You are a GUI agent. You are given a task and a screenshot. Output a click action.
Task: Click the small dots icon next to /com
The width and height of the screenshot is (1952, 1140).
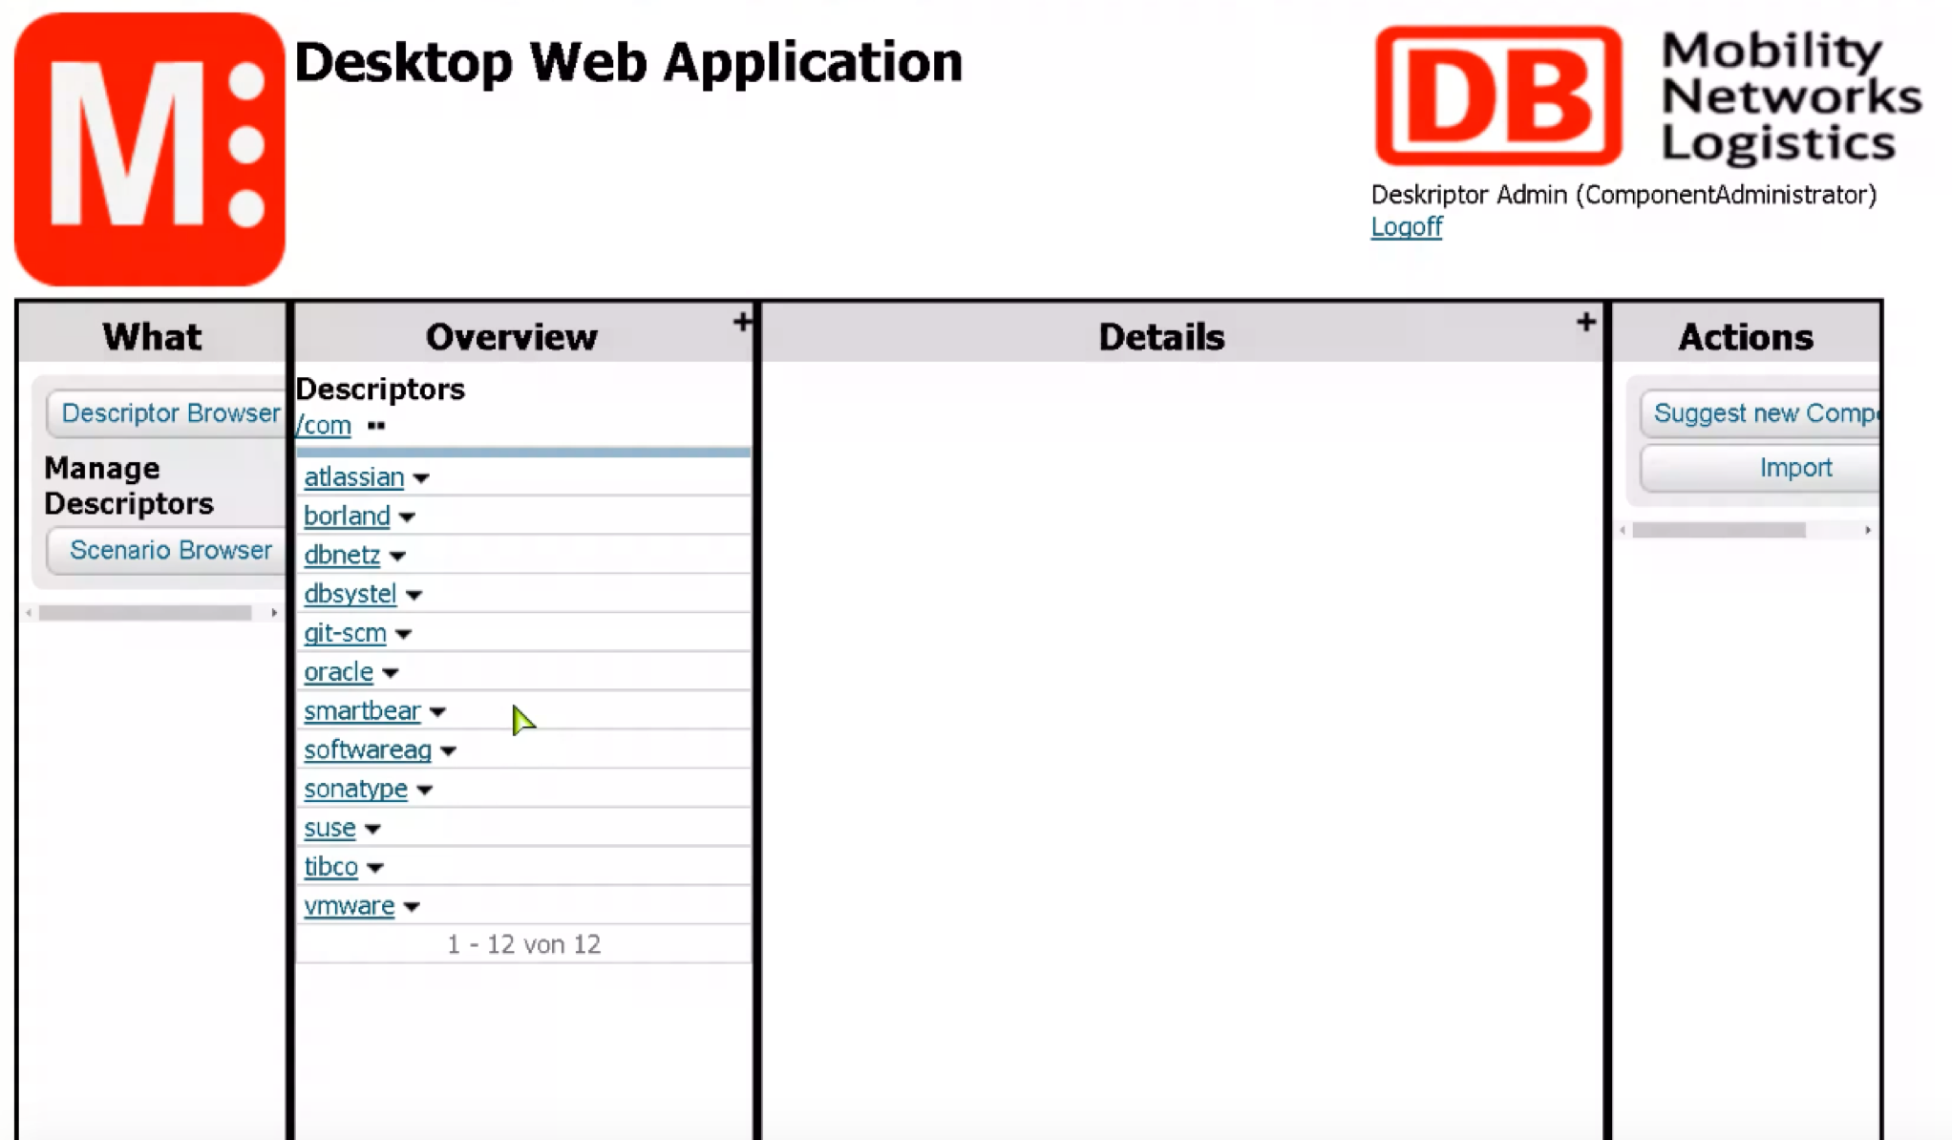pyautogui.click(x=376, y=426)
